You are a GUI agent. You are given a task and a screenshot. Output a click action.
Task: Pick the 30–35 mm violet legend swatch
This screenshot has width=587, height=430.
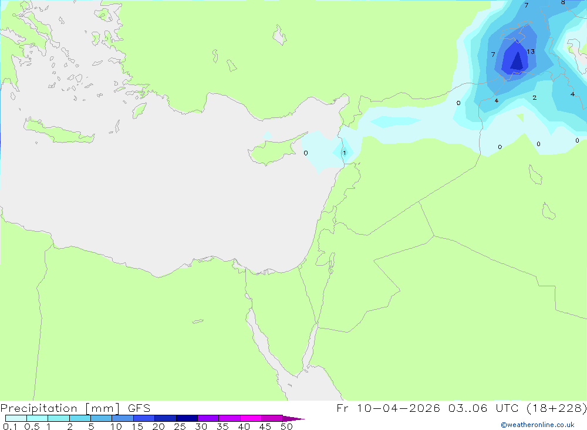tap(208, 418)
